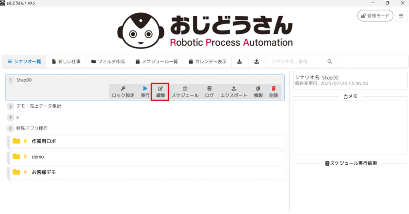Click the シナリオ名: Step00 text
The image size is (409, 214).
(317, 77)
